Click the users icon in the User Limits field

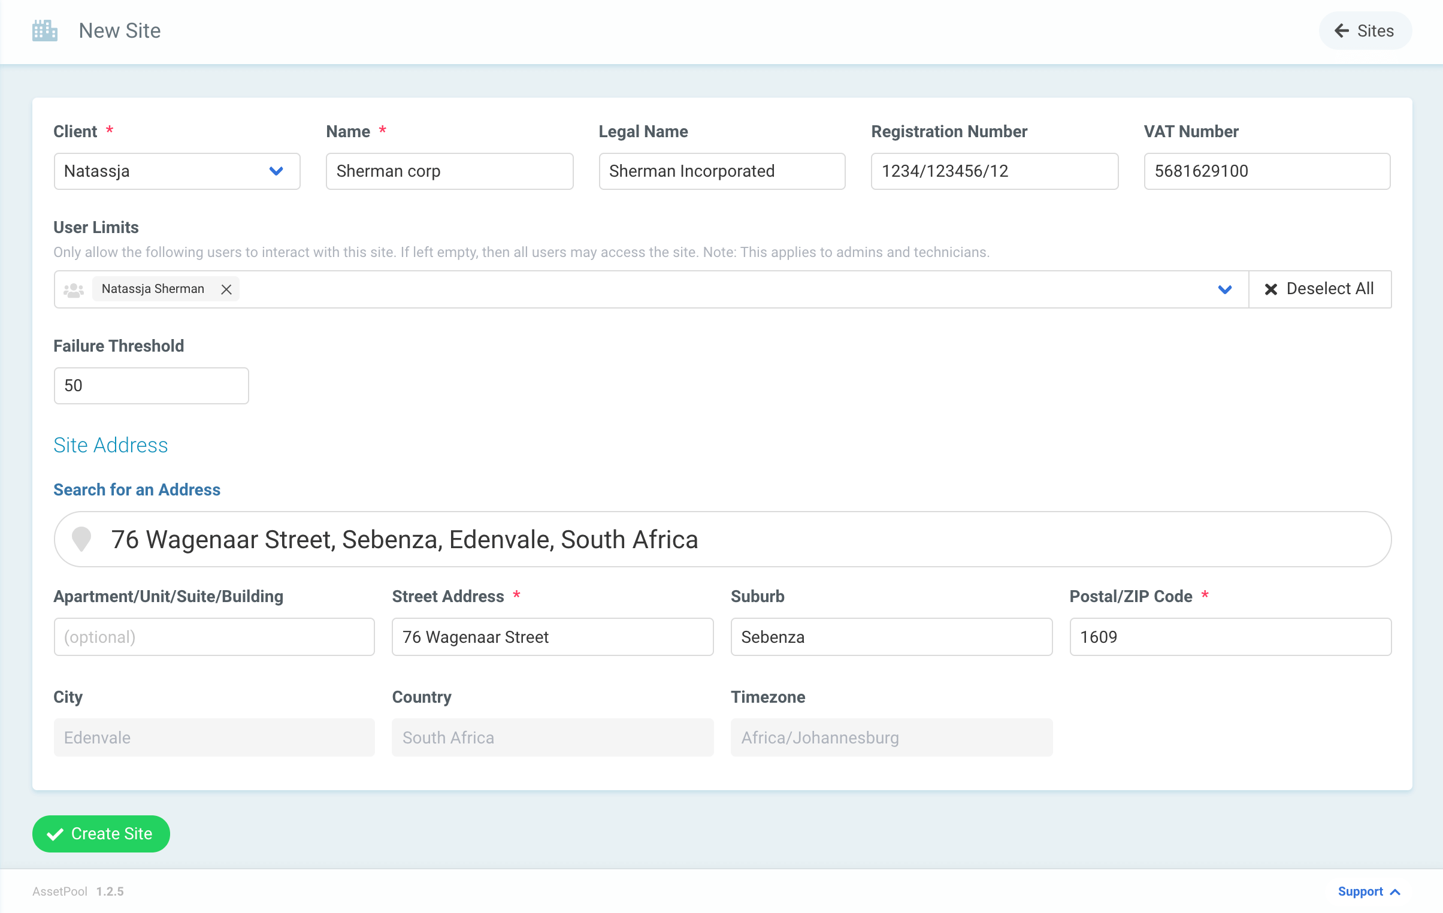point(73,289)
